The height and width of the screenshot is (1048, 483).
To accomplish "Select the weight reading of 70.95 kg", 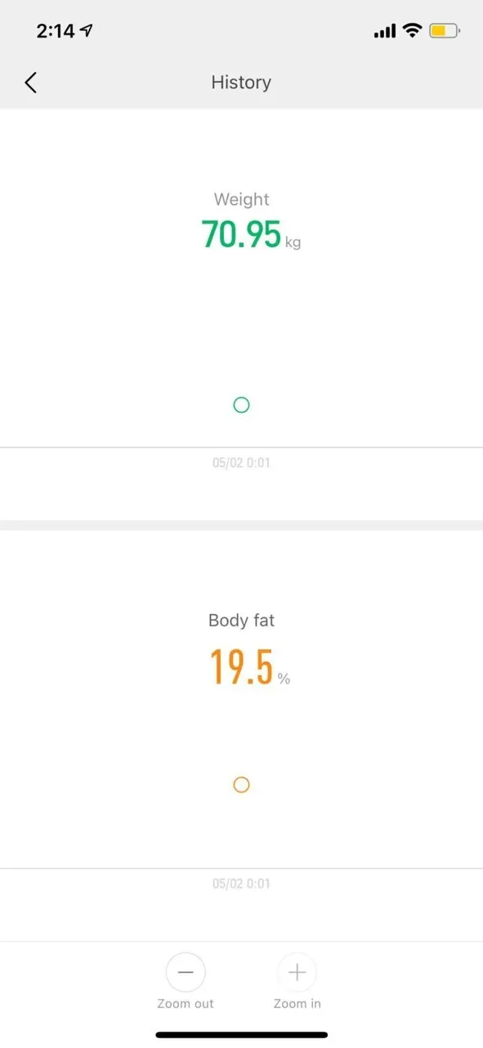I will point(243,235).
